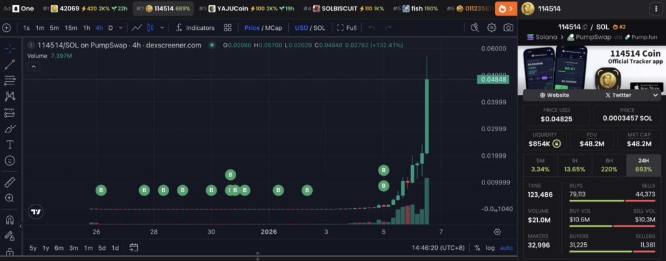
Task: Open the chart style dropdown arrow
Action: pos(163,28)
